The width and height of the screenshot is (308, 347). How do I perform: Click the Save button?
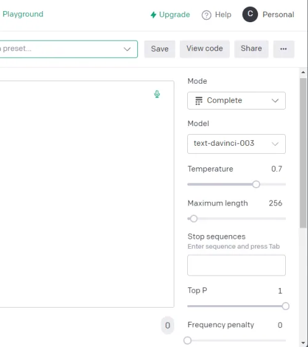coord(160,49)
